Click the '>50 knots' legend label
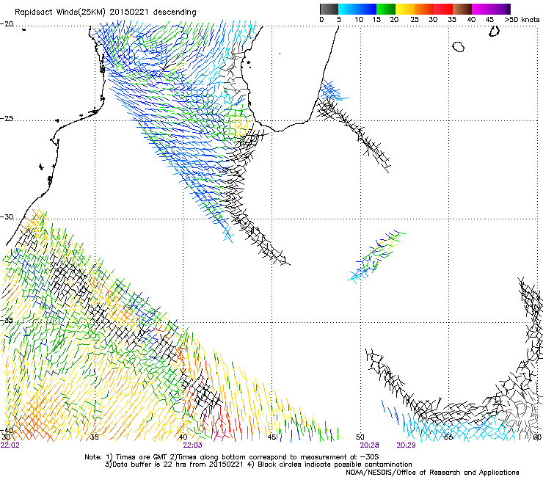Image resolution: width=543 pixels, height=477 pixels. [522, 20]
